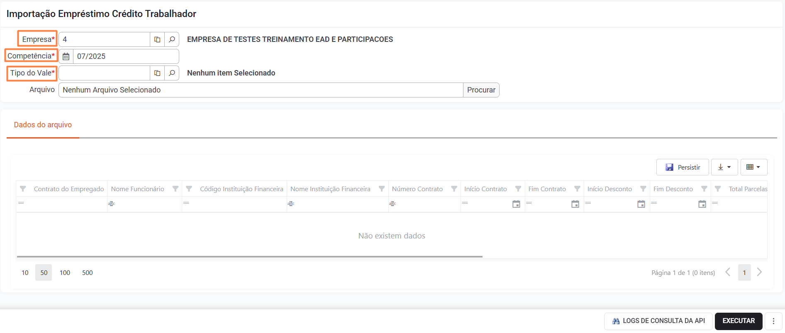Click Persistir button
This screenshot has width=785, height=333.
pyautogui.click(x=683, y=167)
